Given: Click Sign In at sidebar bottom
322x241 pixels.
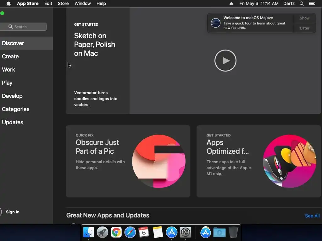Looking at the screenshot, I should (13, 212).
